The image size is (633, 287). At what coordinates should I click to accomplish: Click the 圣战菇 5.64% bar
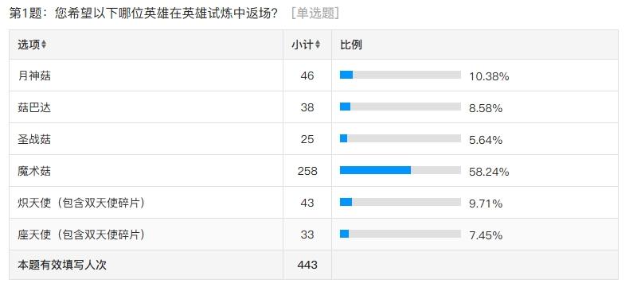(401, 138)
